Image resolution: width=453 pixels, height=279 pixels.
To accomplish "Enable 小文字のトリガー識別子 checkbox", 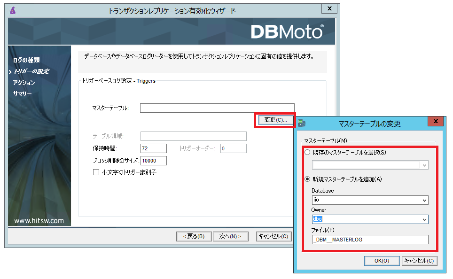I will pos(96,172).
